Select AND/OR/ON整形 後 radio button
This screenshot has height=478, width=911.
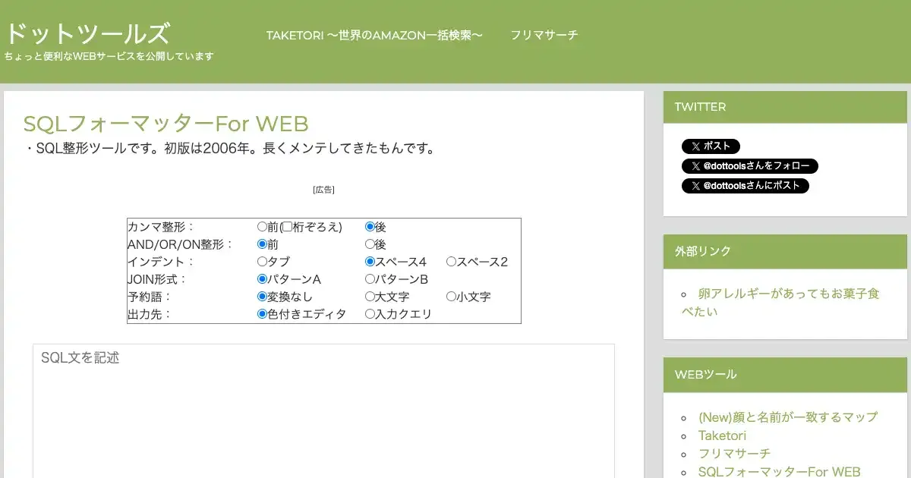tap(370, 244)
